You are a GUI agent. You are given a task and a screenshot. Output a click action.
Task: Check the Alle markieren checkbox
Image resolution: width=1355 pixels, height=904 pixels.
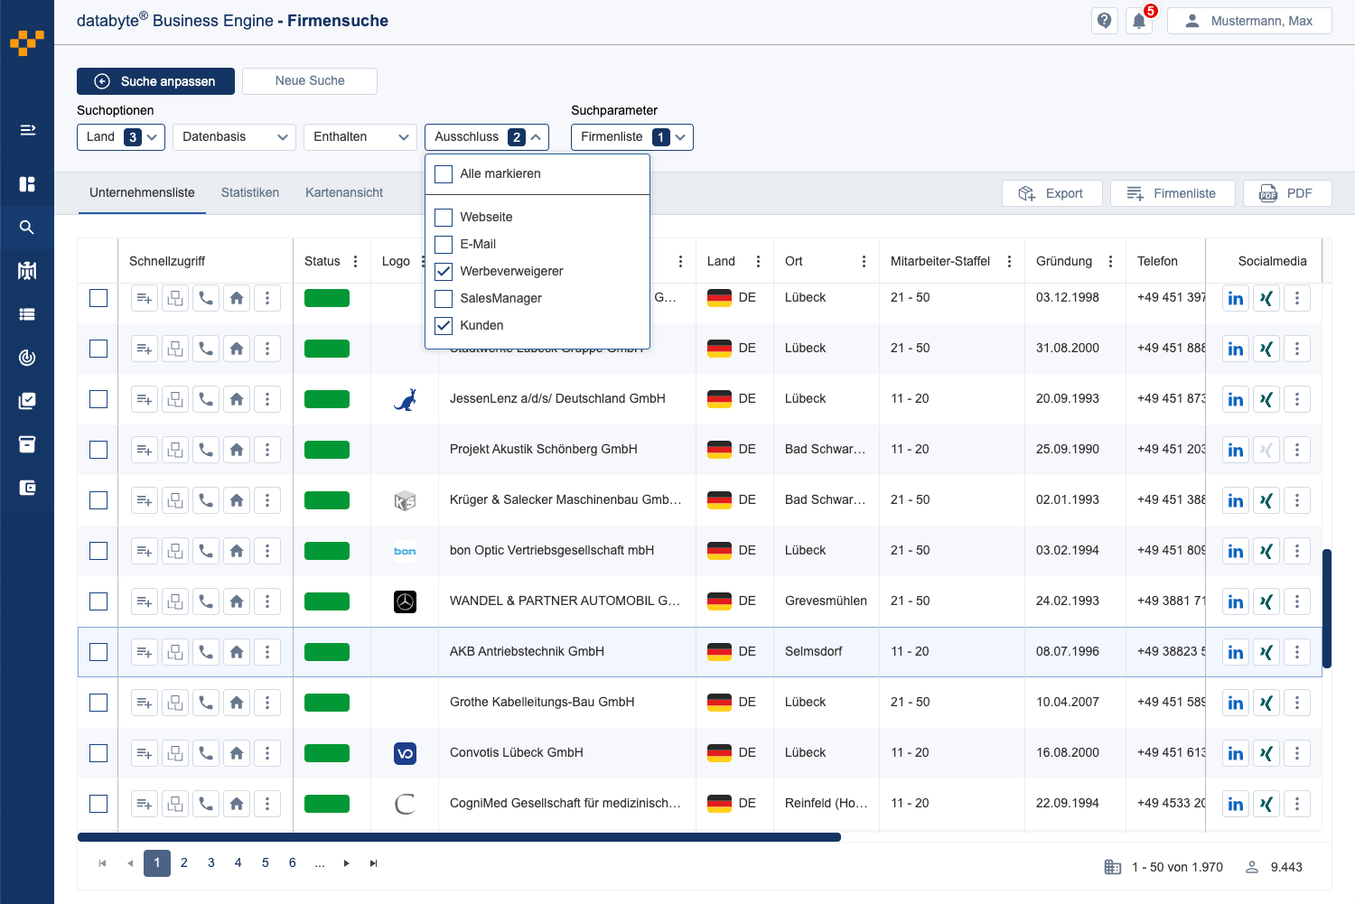point(444,174)
